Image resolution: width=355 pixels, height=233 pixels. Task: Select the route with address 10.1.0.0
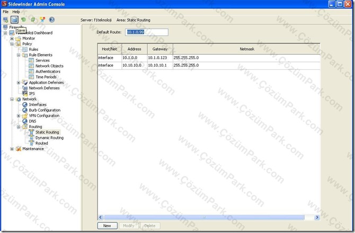(x=209, y=58)
